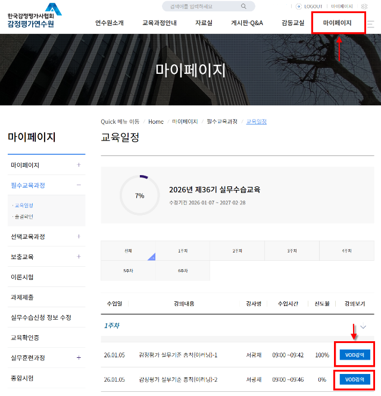
Task: Open the hamburger menu icon
Action: click(x=371, y=24)
